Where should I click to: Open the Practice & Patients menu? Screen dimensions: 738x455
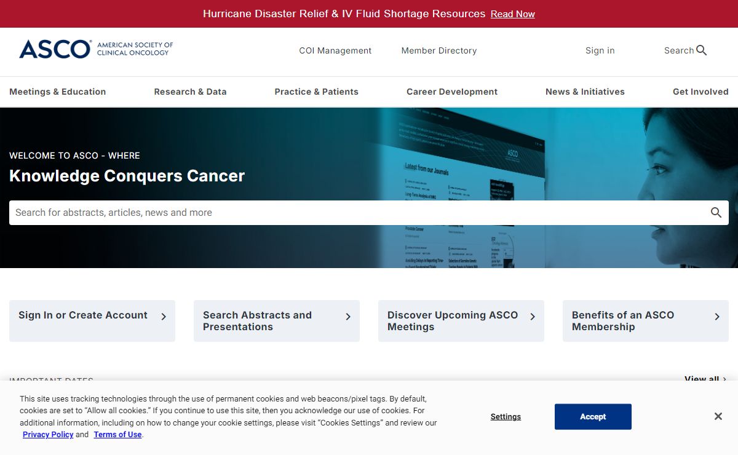tap(316, 92)
